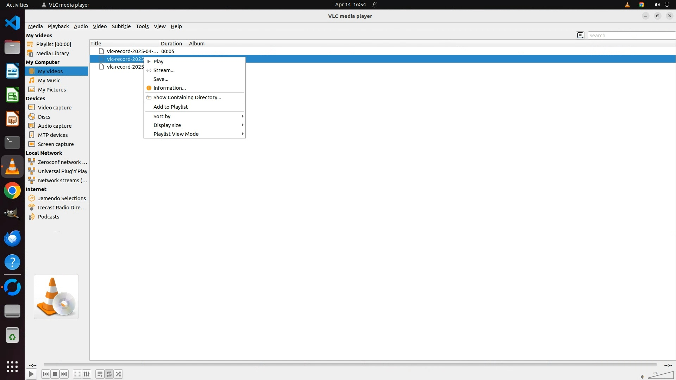This screenshot has height=380, width=676.
Task: Open Podcasts under Internet
Action: 49,217
